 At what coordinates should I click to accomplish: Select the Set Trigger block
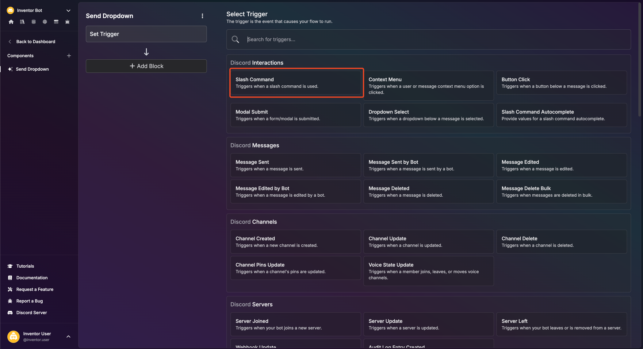click(x=146, y=34)
